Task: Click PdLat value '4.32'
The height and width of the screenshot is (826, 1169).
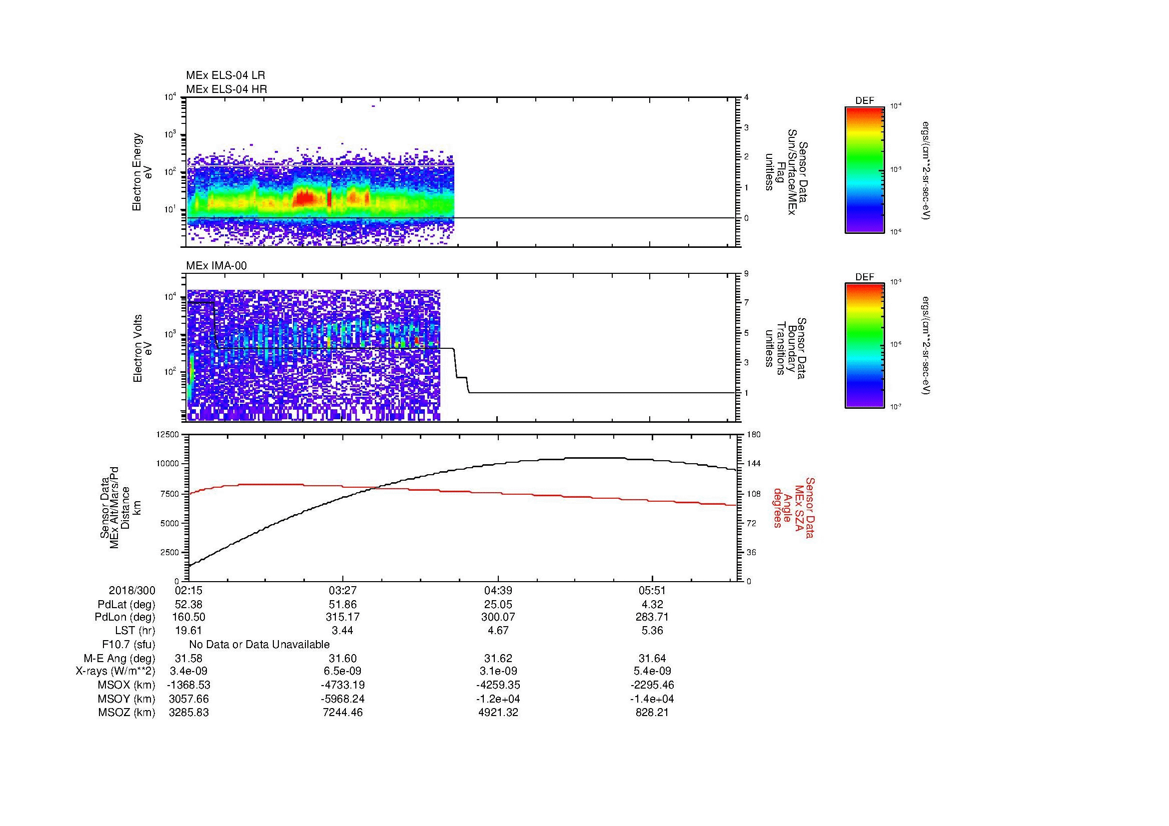Action: pos(652,605)
